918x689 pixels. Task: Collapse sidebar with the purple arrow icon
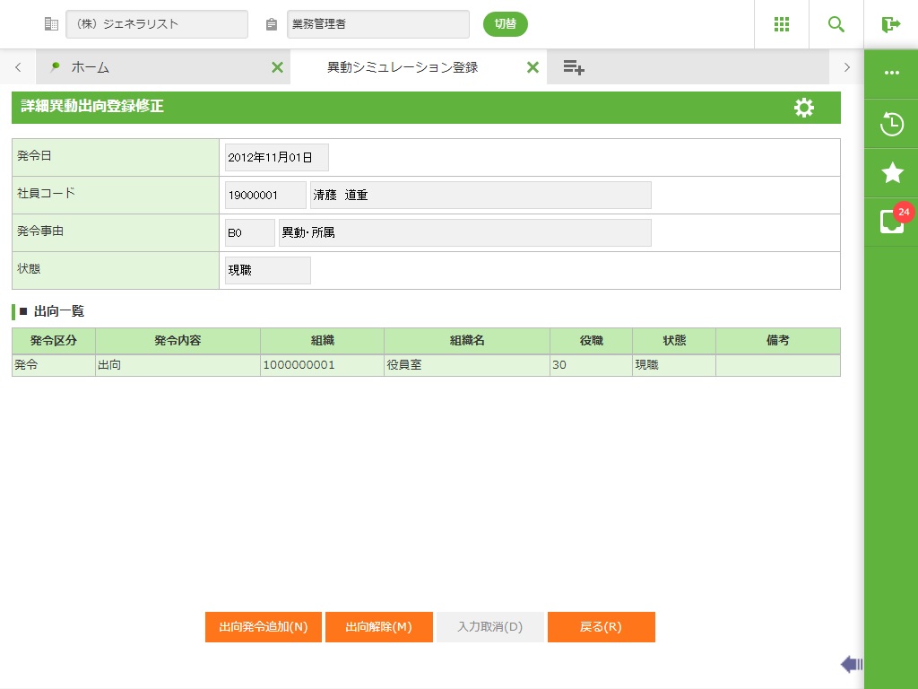pos(851,664)
